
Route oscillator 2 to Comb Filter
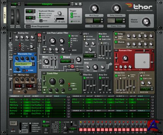tap(39, 87)
